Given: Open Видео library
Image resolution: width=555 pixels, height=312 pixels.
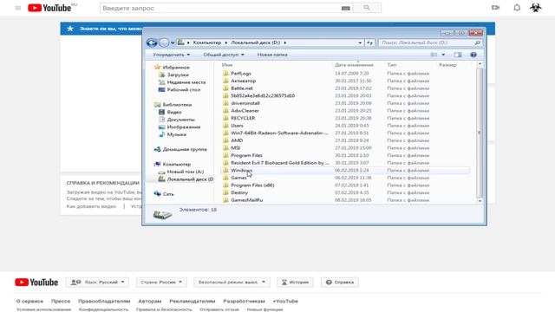Looking at the screenshot, I should click(174, 112).
